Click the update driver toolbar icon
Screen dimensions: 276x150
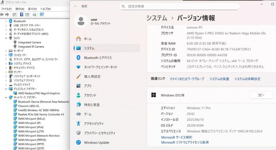[x=34, y=15]
